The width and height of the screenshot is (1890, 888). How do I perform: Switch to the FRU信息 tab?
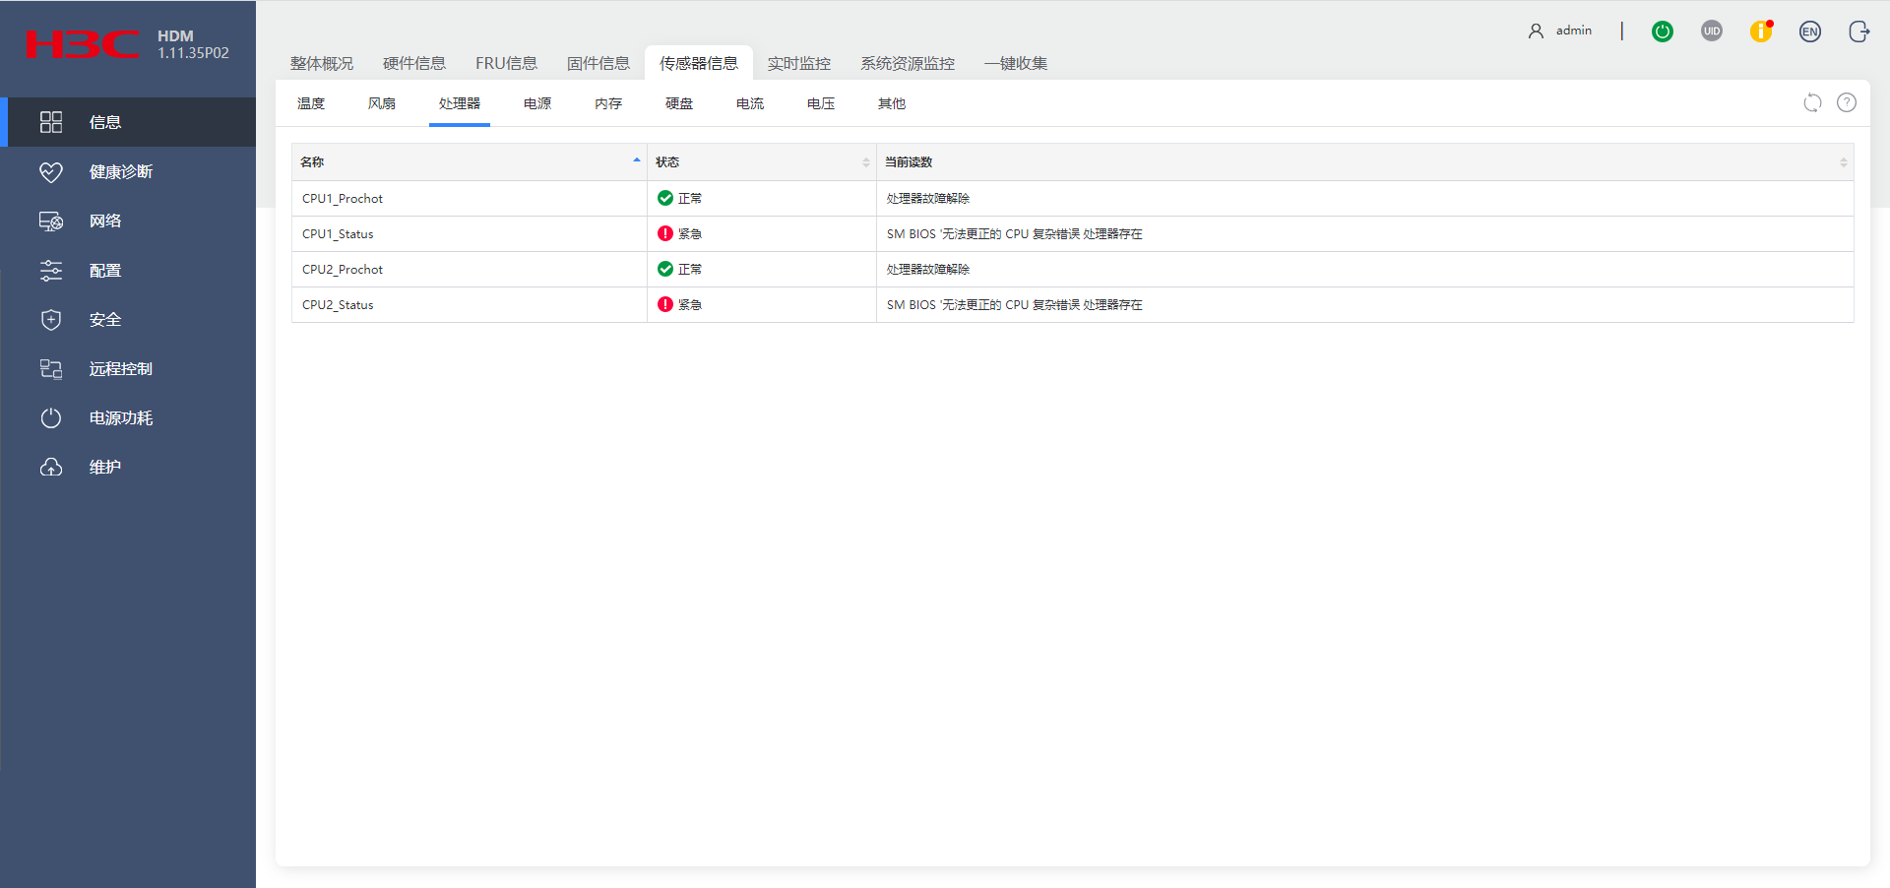[x=506, y=63]
